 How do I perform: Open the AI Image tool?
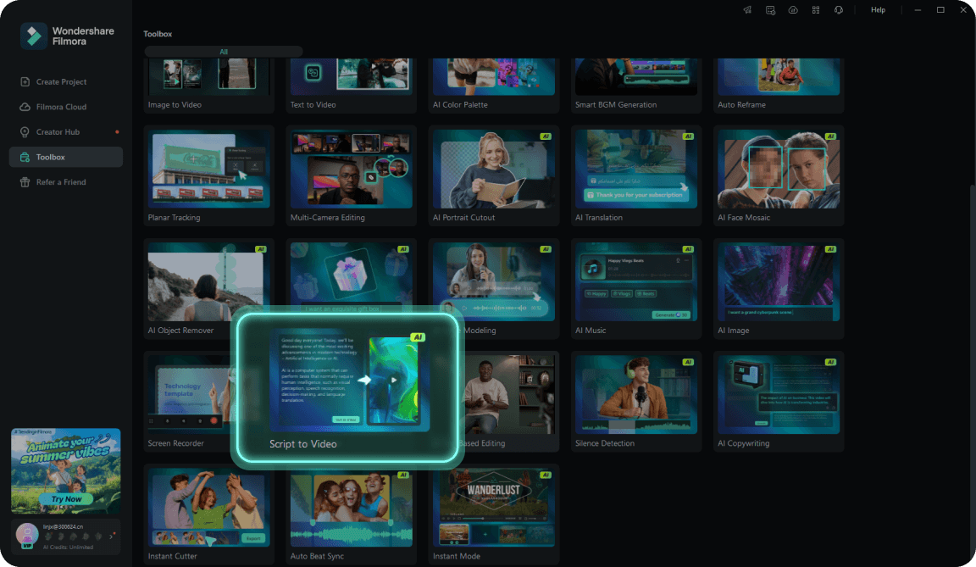click(x=779, y=288)
